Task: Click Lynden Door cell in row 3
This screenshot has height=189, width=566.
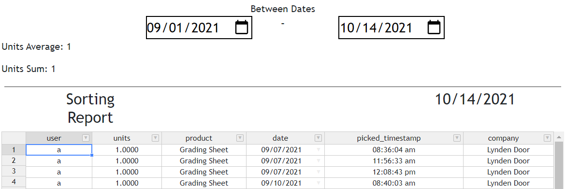Action: 508,172
